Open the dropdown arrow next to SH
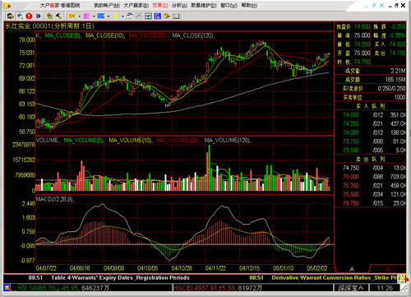Screen dimensions: 411x297 tap(80, 16)
